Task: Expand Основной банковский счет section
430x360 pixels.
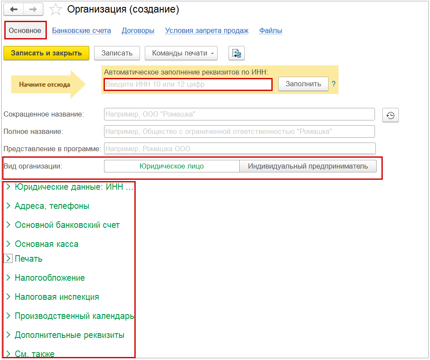Action: 63,225
